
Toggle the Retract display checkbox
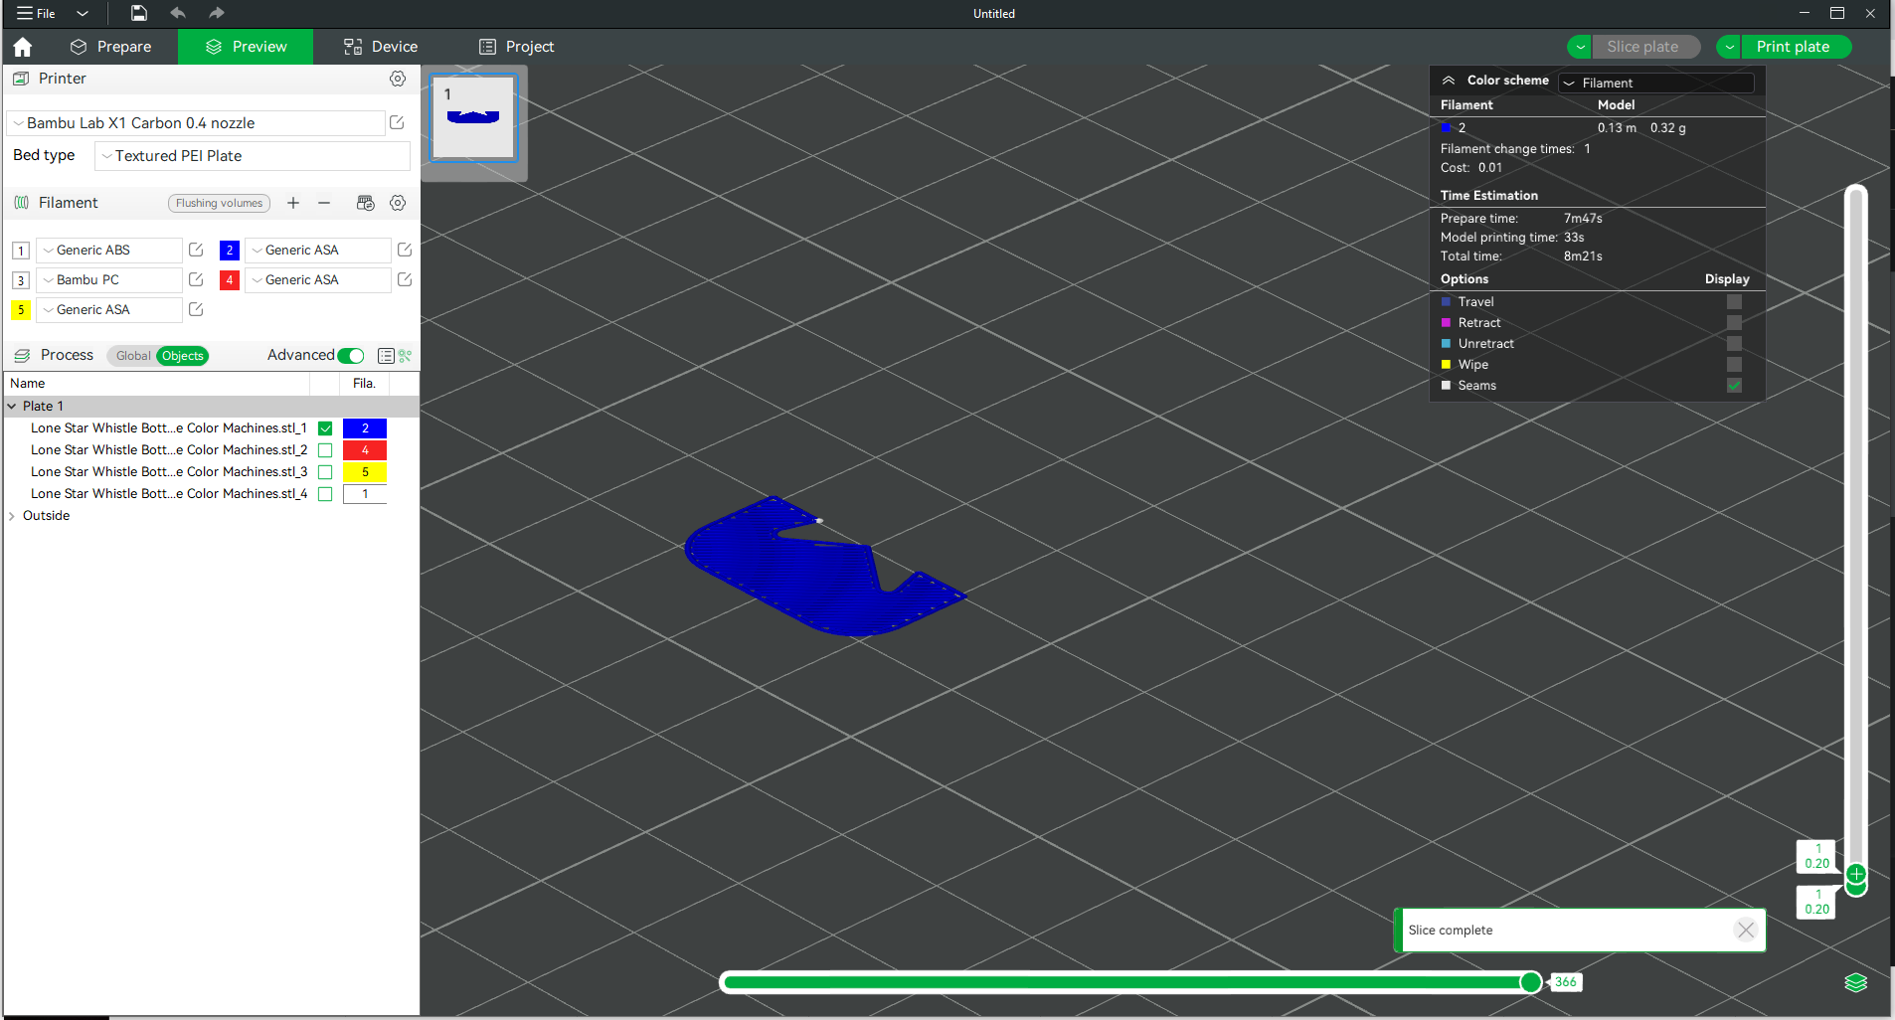click(x=1734, y=322)
